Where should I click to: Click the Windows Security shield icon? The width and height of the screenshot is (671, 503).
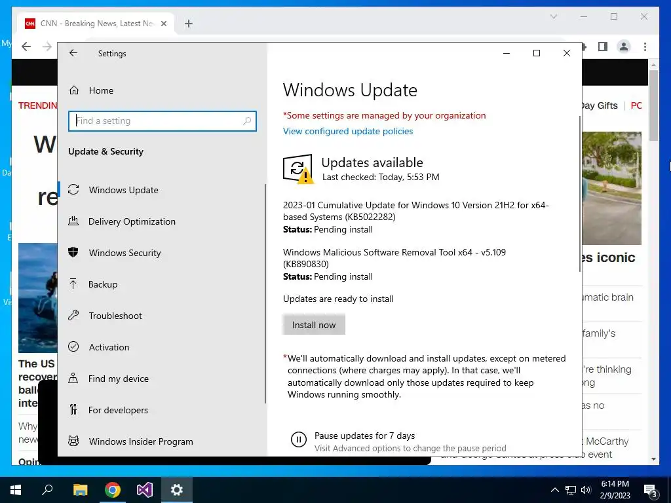coord(73,252)
